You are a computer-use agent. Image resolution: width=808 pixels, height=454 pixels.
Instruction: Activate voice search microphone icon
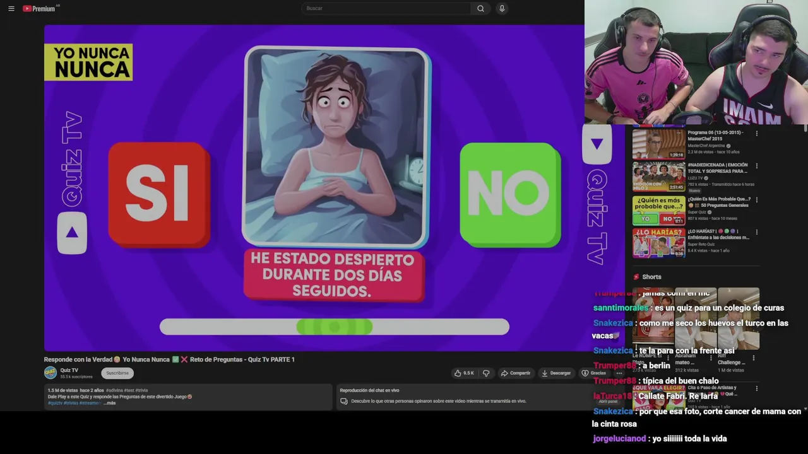[x=502, y=8]
